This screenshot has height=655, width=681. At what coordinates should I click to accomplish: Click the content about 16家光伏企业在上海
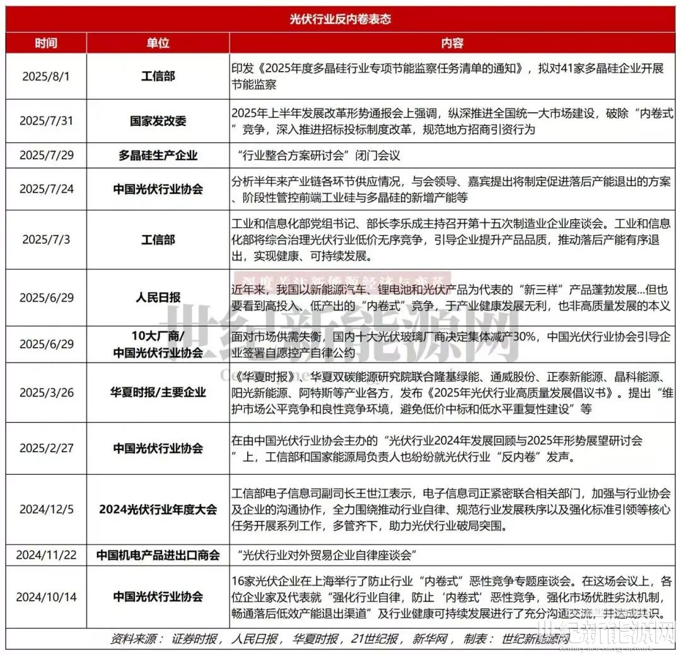pos(452,597)
